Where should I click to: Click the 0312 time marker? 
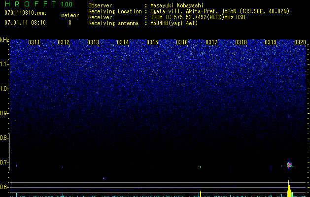(x=64, y=42)
